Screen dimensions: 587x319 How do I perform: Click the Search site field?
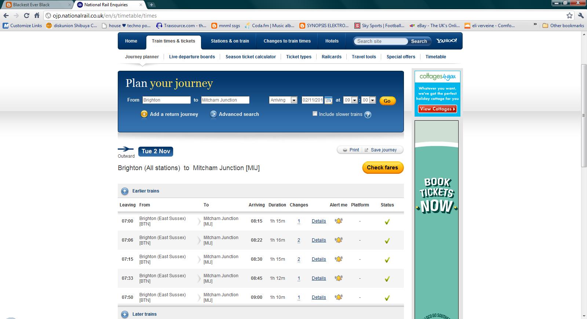point(381,41)
